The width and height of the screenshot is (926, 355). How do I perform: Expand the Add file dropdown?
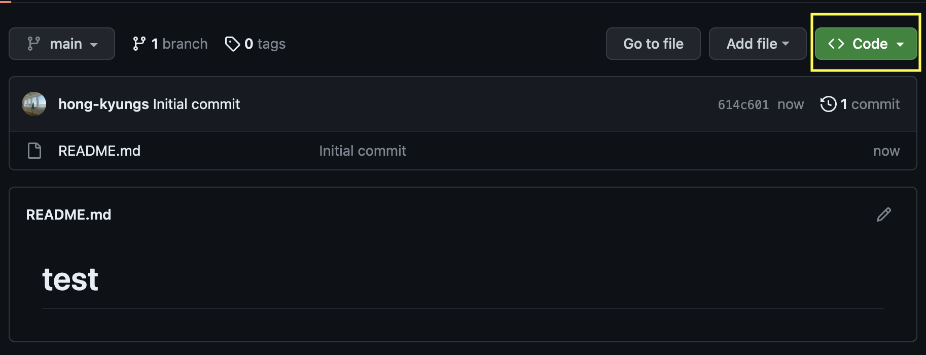[x=758, y=44]
